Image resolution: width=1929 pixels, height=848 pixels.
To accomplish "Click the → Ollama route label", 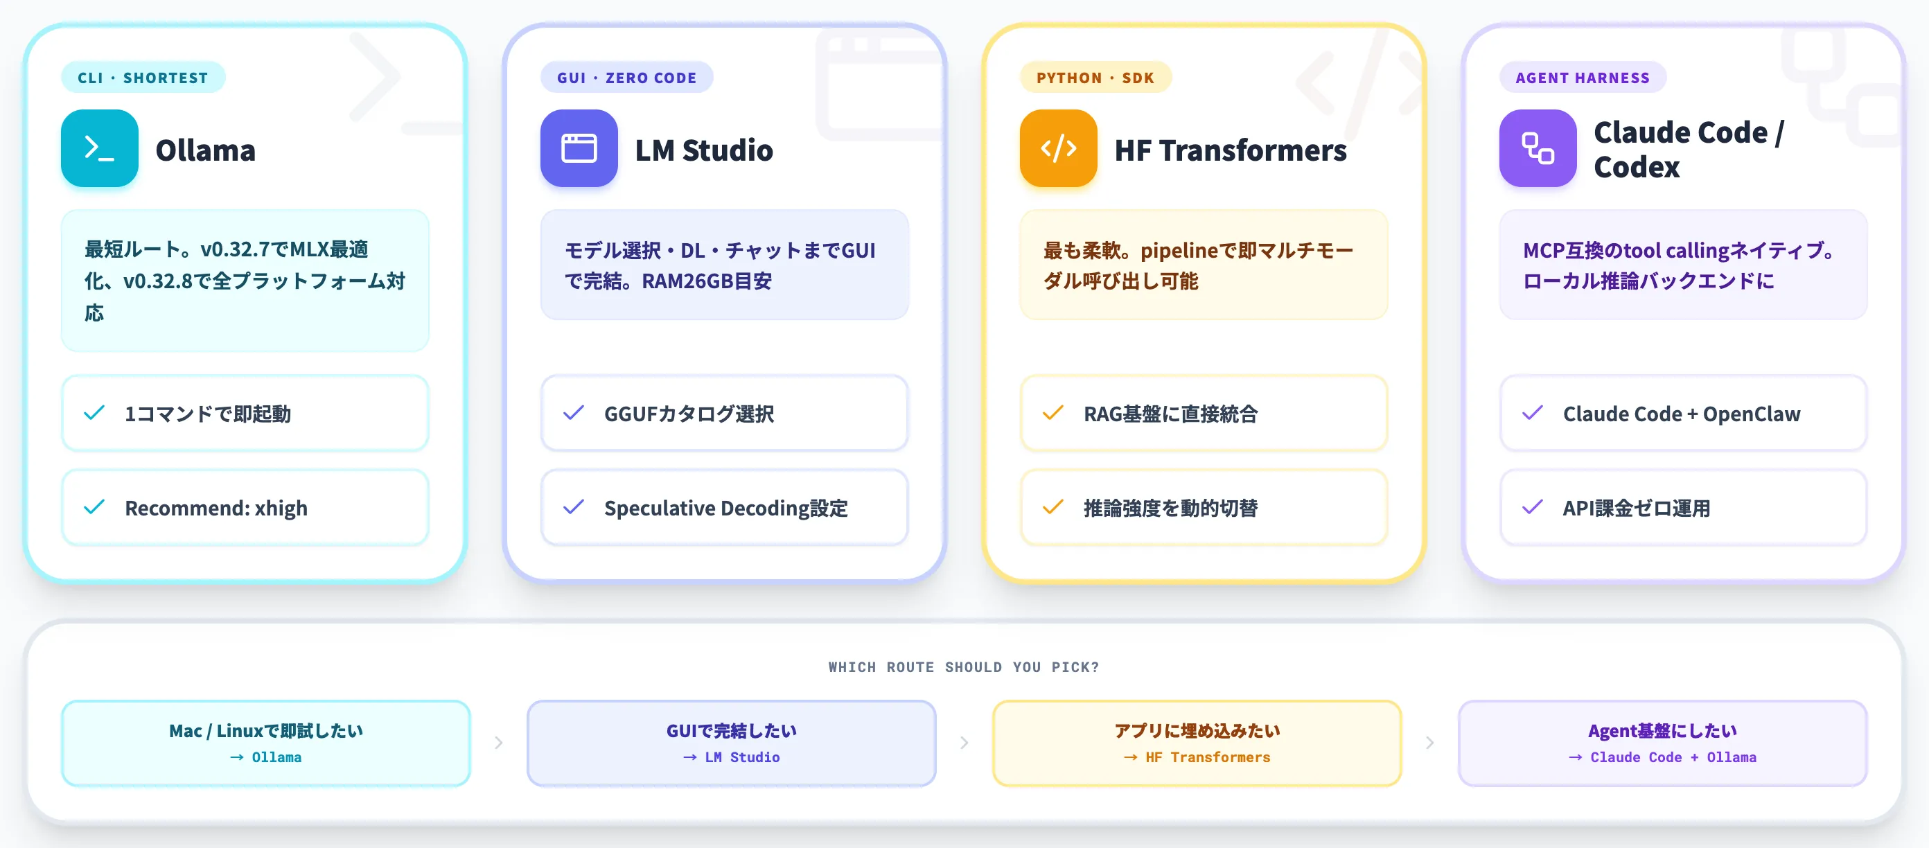I will pyautogui.click(x=266, y=757).
